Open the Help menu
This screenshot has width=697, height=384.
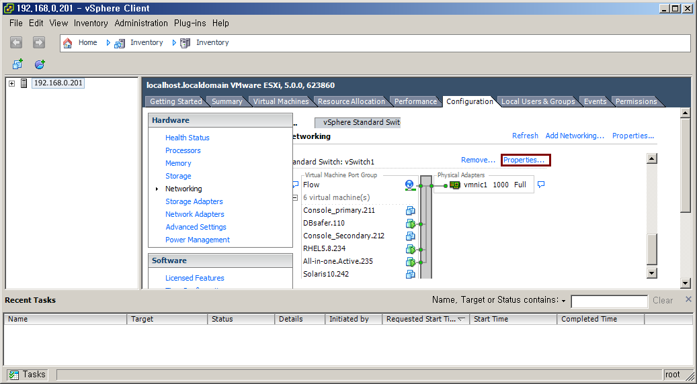pyautogui.click(x=220, y=23)
